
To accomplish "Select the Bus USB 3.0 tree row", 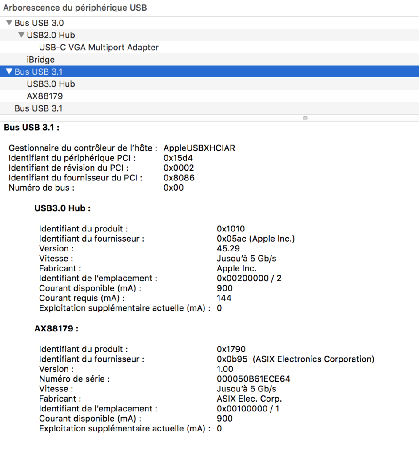I will pyautogui.click(x=39, y=23).
